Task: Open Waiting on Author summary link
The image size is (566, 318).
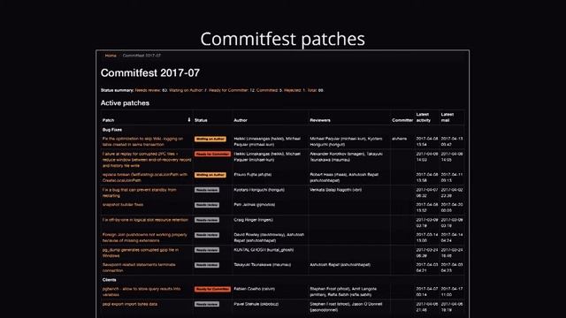Action: [x=186, y=90]
